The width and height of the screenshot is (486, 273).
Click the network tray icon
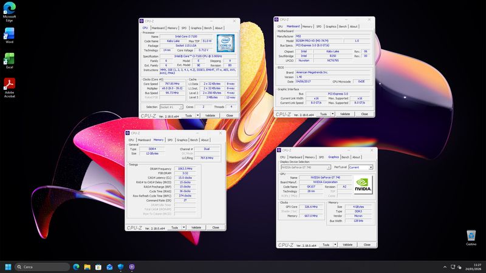(453, 267)
